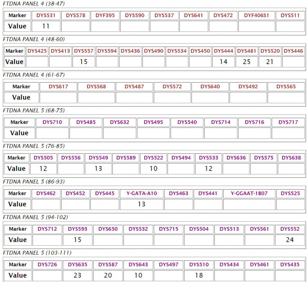Click the DYS717 marker link
307x282 pixels.
click(x=288, y=122)
